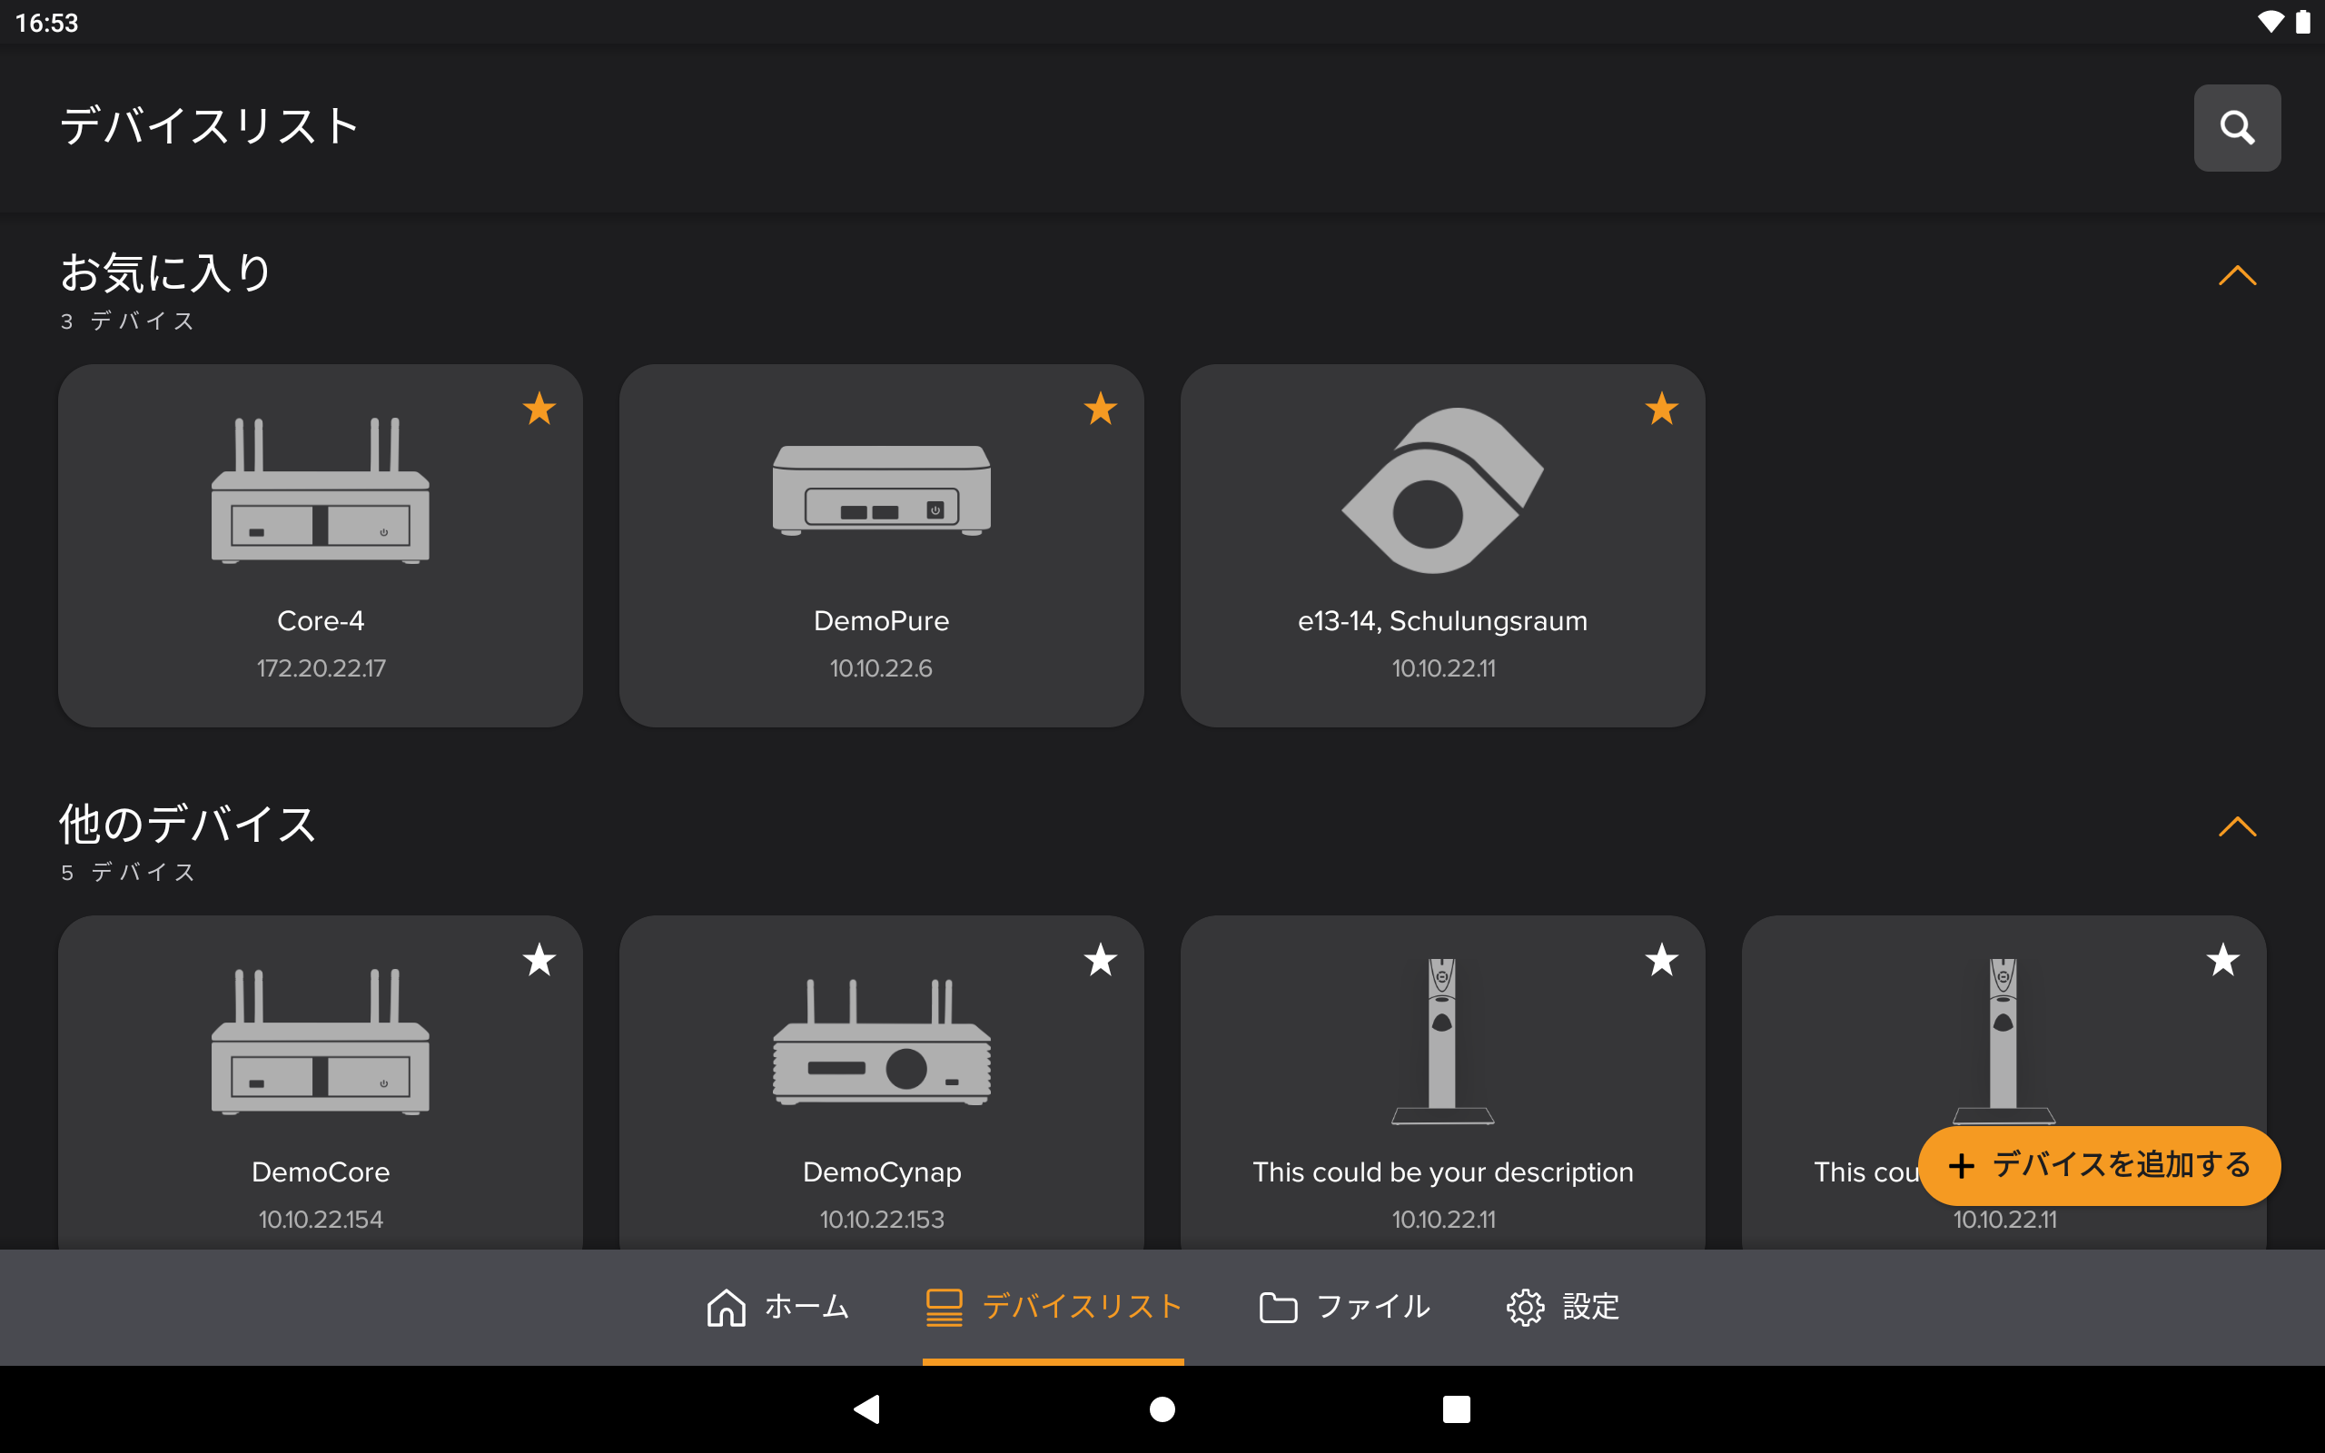Toggle the DemoPure favorite star

1100,409
